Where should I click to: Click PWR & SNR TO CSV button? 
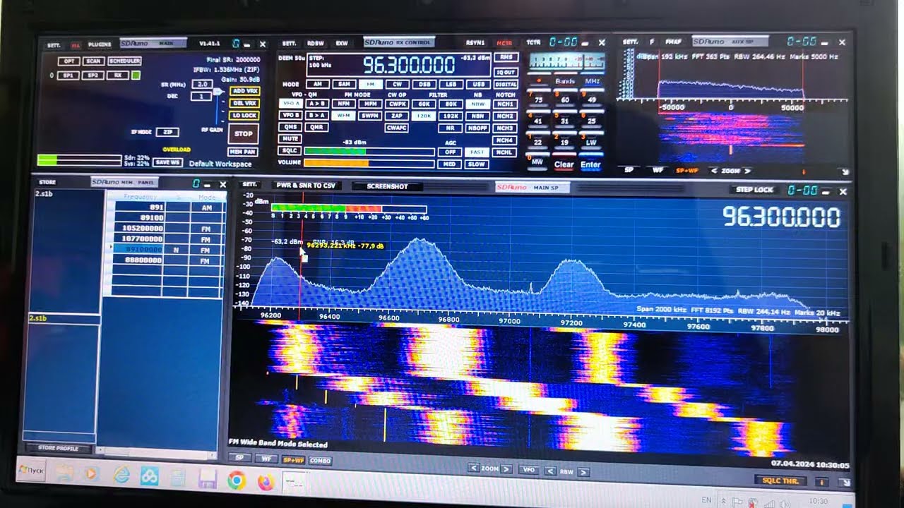[306, 186]
